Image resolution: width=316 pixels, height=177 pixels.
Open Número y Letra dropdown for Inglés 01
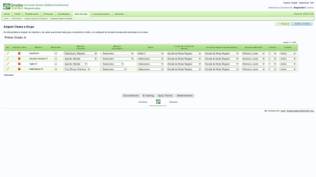tap(253, 64)
